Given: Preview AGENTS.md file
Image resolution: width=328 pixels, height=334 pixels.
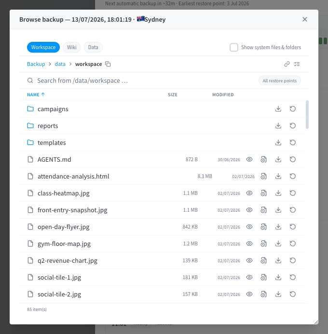Looking at the screenshot, I should [249, 159].
